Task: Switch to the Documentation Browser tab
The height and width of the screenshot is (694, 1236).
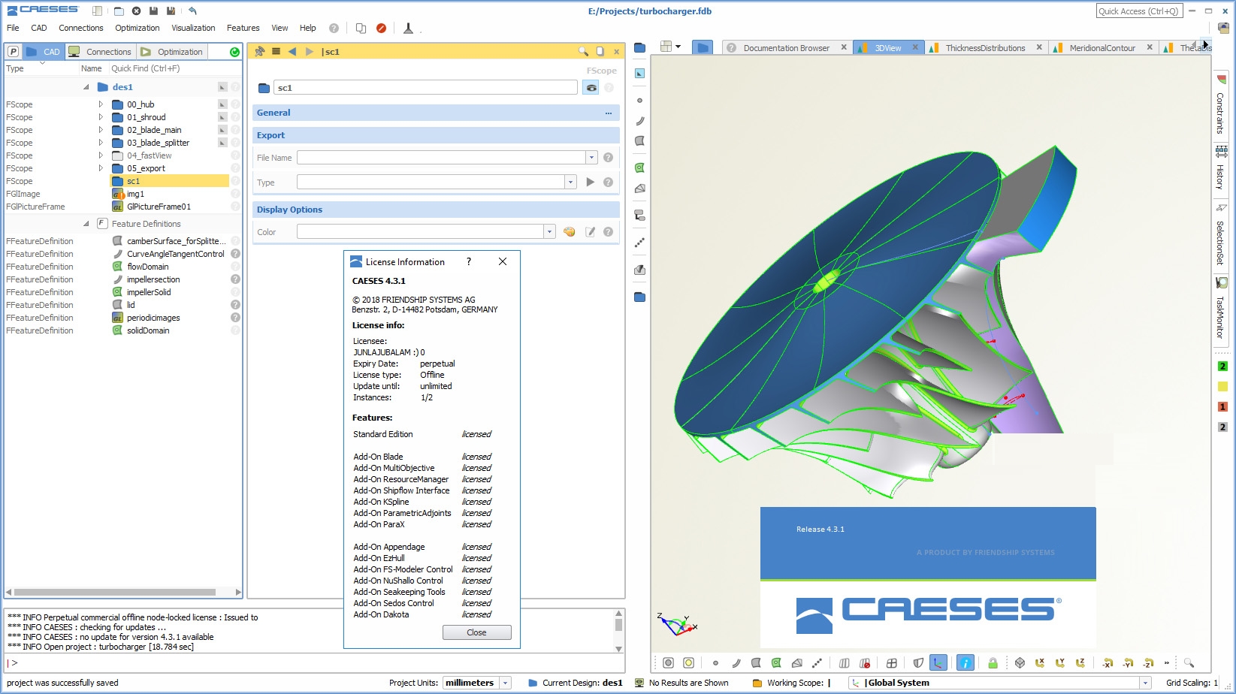Action: (x=786, y=48)
